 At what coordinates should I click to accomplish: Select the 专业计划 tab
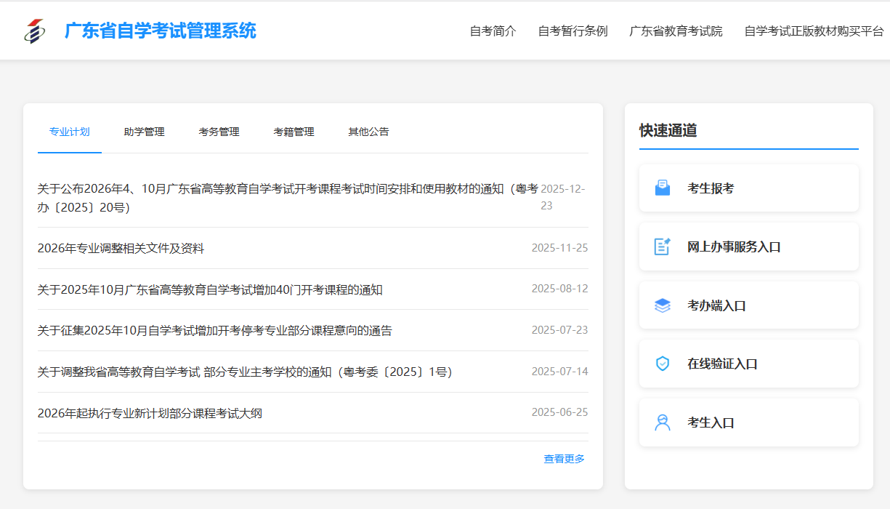click(69, 132)
